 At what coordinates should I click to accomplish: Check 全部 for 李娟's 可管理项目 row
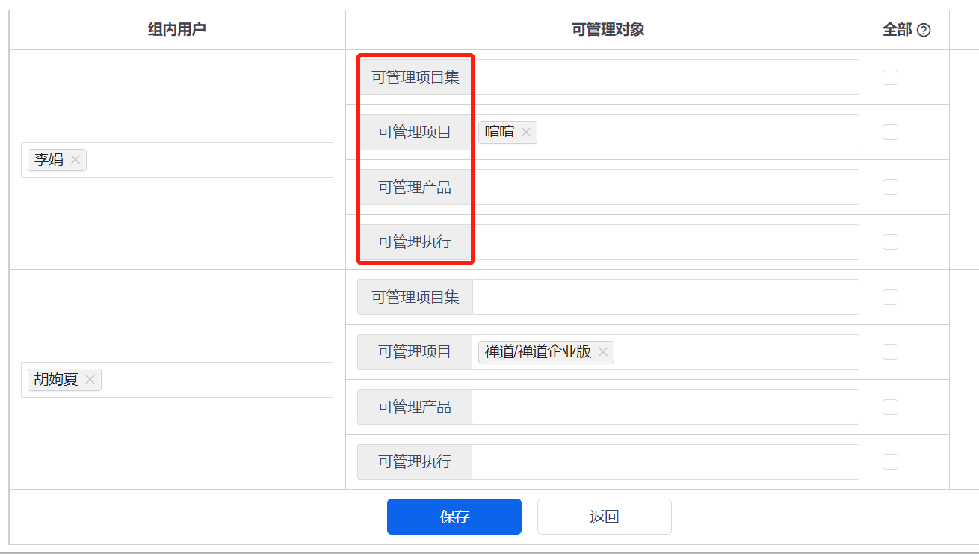[x=890, y=132]
